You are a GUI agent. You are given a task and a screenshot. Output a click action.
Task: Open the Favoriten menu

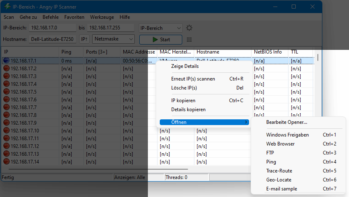pyautogui.click(x=74, y=17)
